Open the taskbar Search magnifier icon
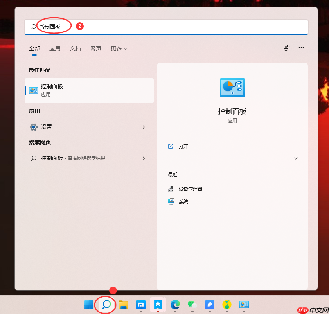The image size is (329, 314). 106,305
